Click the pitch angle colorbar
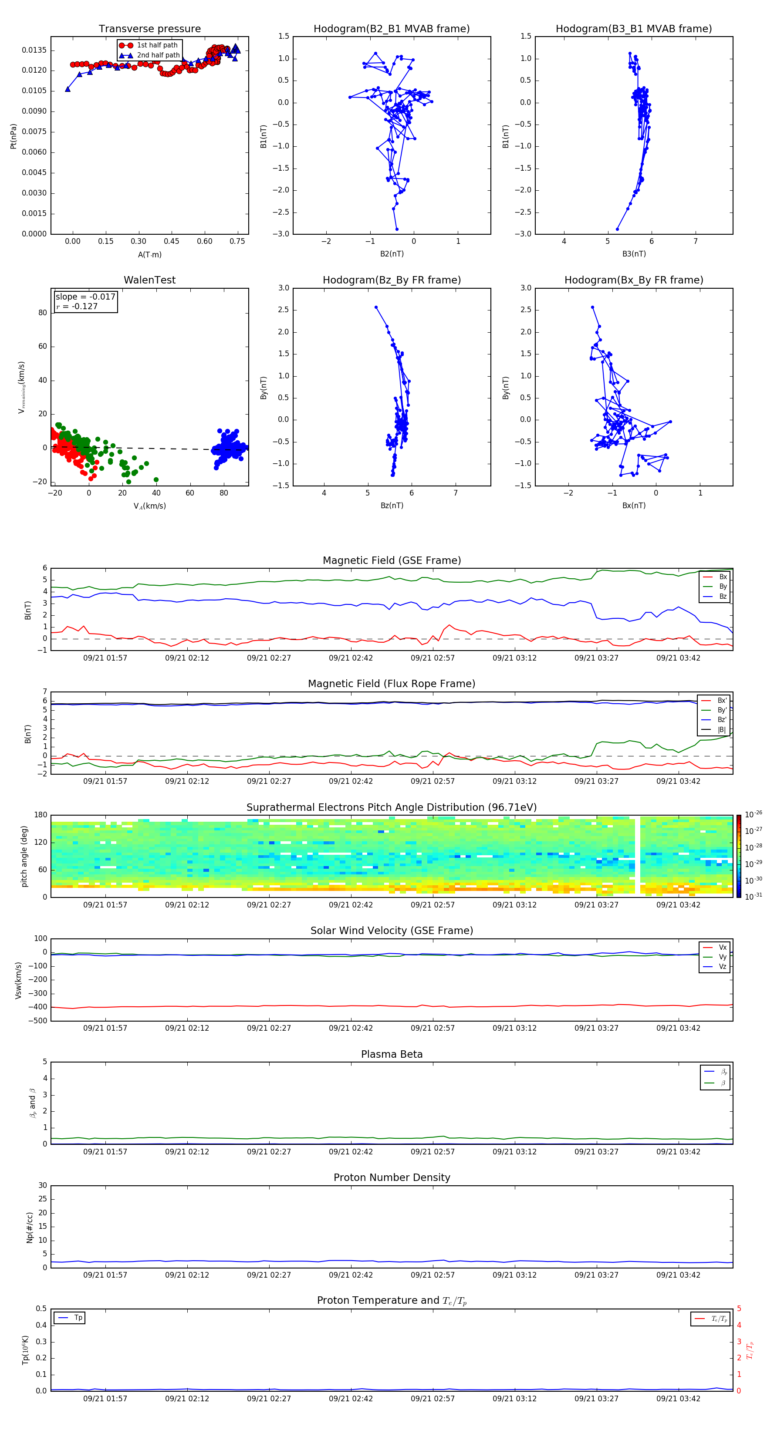 point(738,856)
